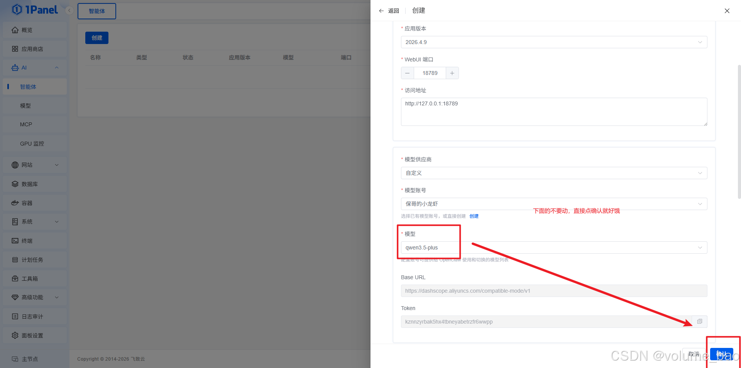The height and width of the screenshot is (368, 741).
Task: Click the globe icon beside 网站
Action: 15,165
